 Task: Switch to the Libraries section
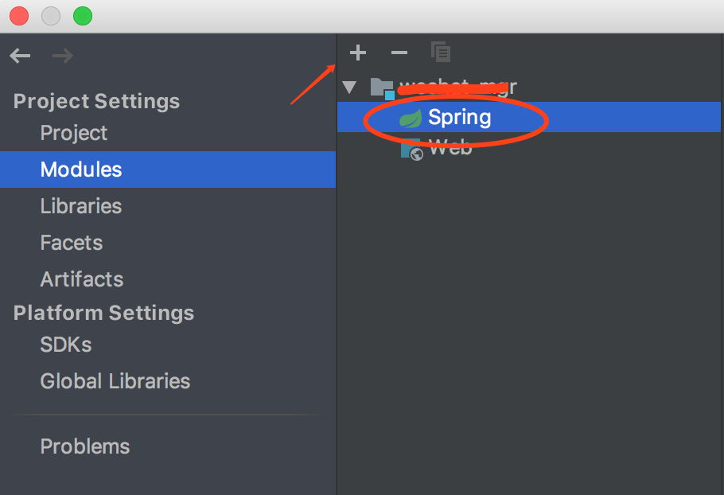coord(80,206)
